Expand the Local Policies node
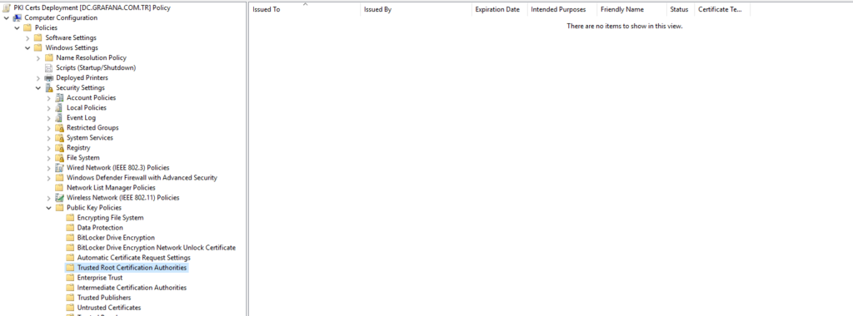Viewport: 853px width, 316px height. pos(49,108)
